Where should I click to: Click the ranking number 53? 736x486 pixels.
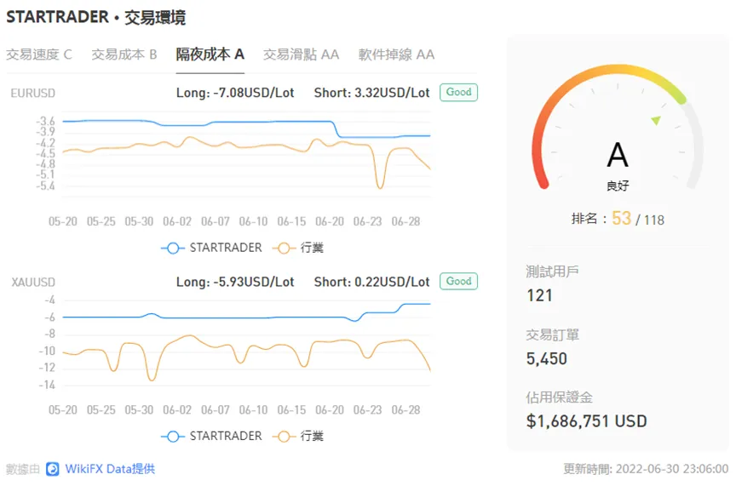pos(622,219)
